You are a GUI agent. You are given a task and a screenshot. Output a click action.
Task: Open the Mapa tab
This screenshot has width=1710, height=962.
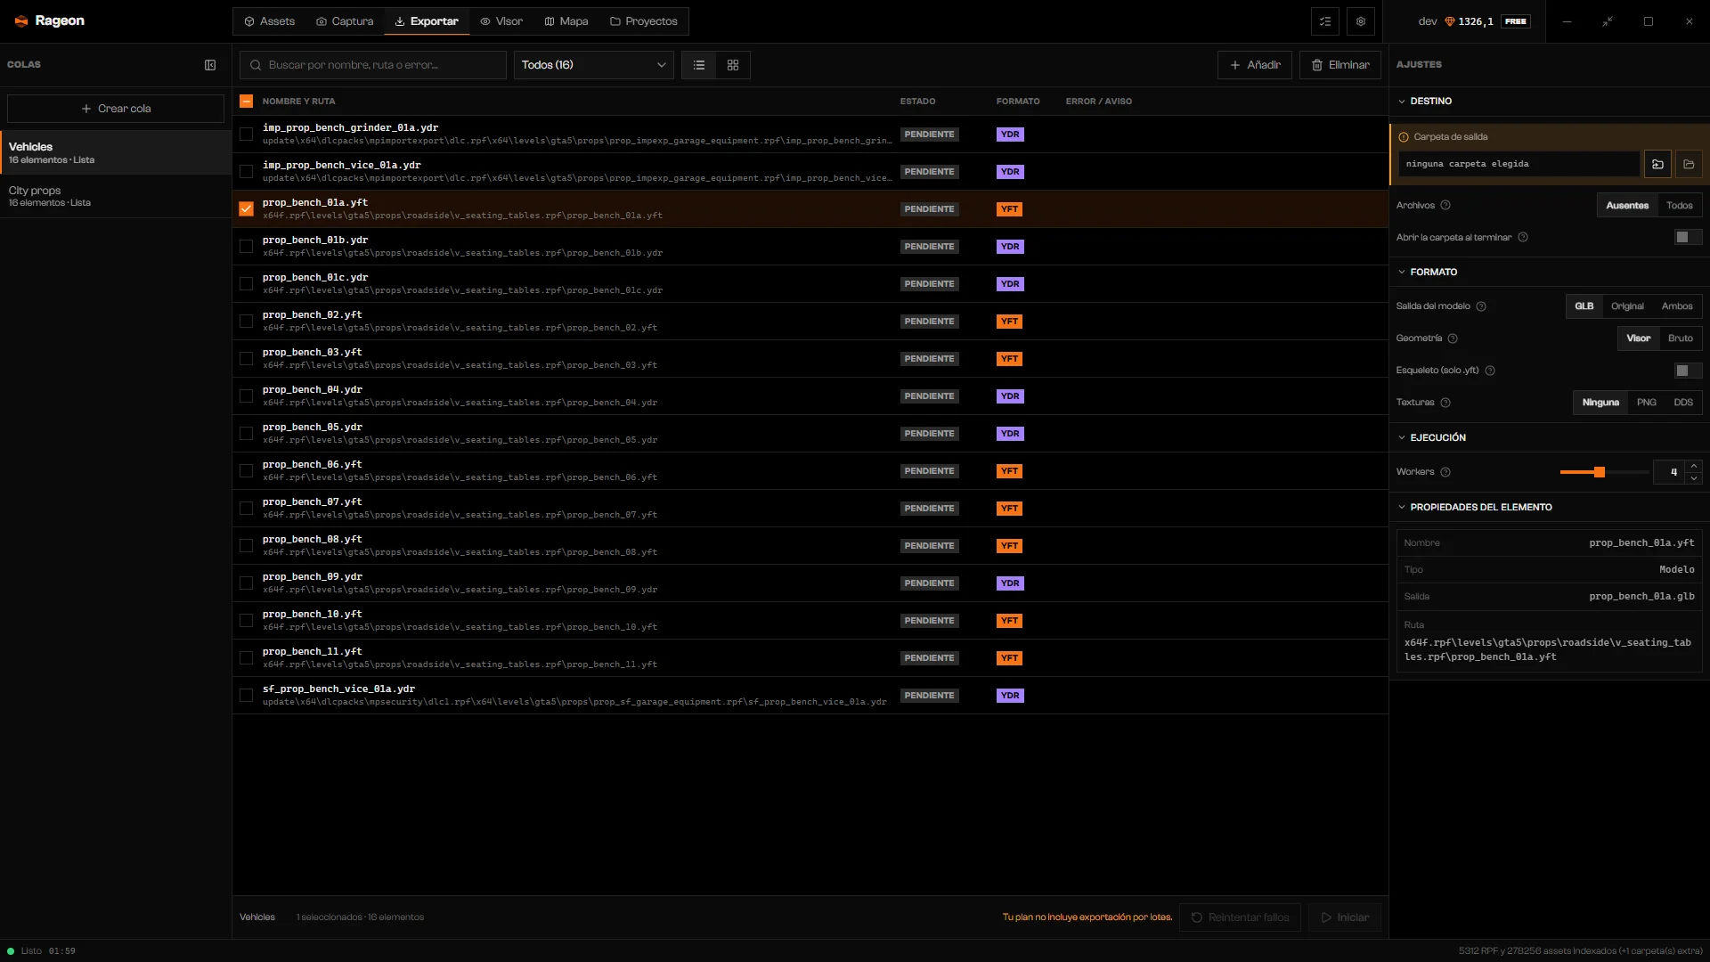566,21
